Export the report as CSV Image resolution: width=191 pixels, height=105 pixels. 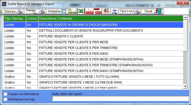(x=72, y=11)
